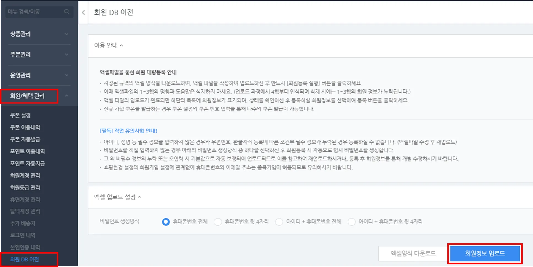
Task: Select 아이디 + 휴대폰번호 뒷 4자리 radio option
Action: pos(351,222)
